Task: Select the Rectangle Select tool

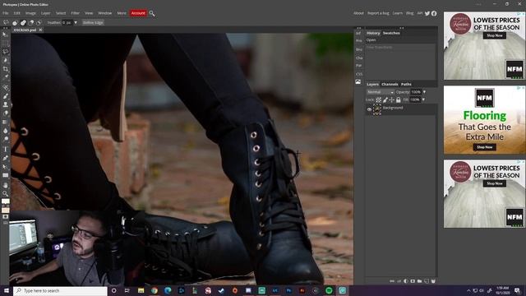Action: (5, 44)
